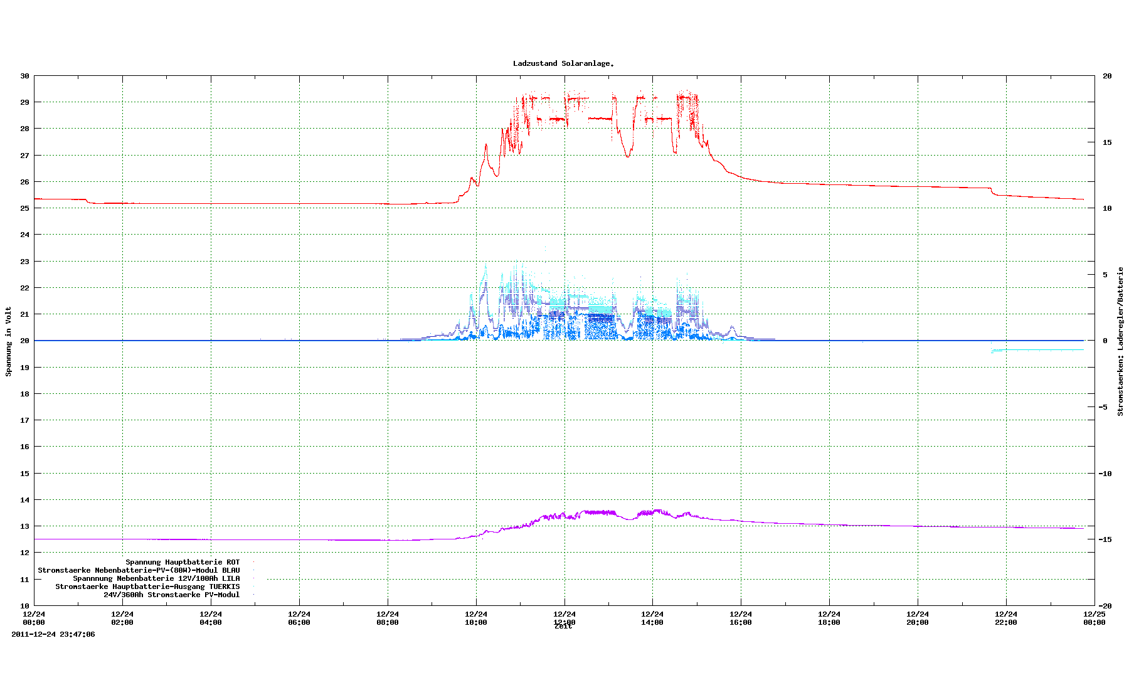The width and height of the screenshot is (1129, 690).
Task: Click the 13 volt tick on left axis
Action: coord(24,526)
